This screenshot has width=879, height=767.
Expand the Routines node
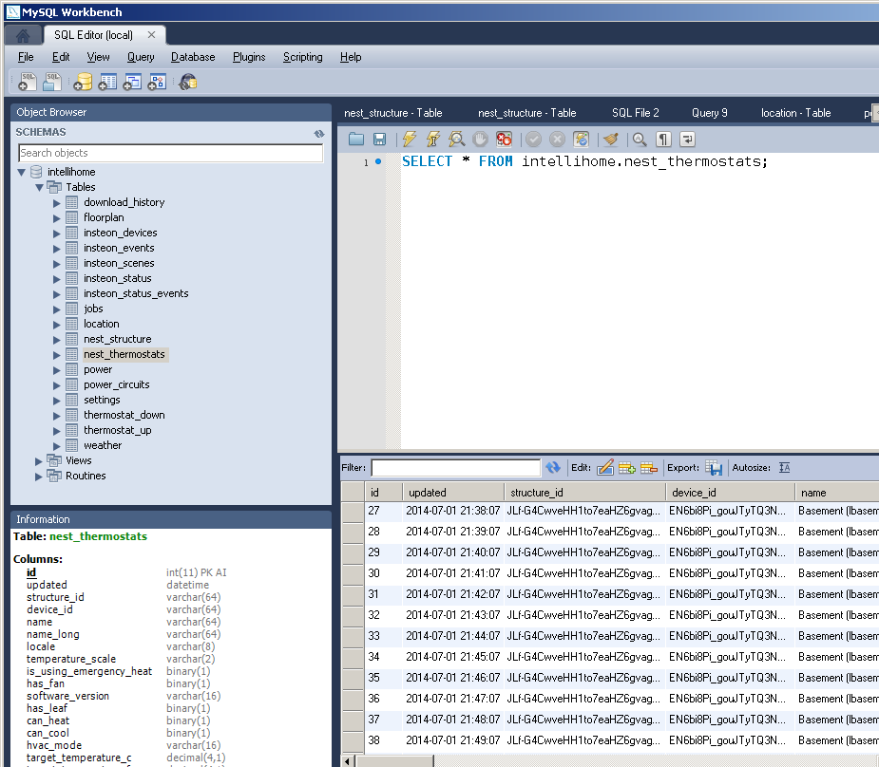coord(39,476)
